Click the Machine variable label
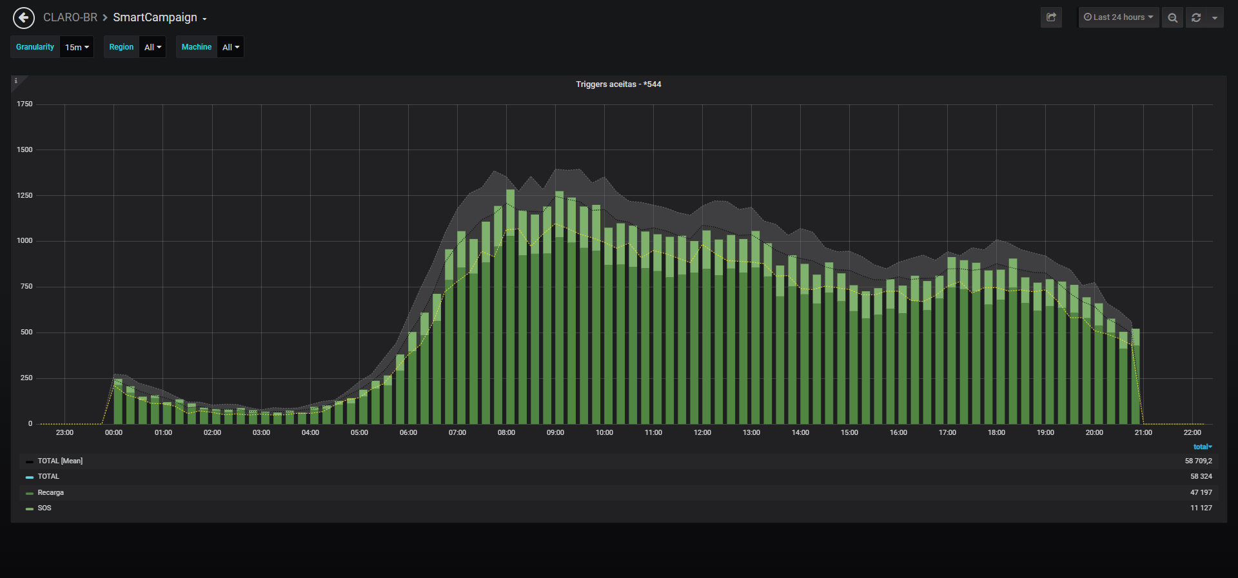This screenshot has width=1238, height=578. coord(197,47)
